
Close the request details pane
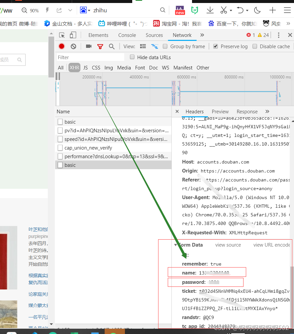pos(177,111)
